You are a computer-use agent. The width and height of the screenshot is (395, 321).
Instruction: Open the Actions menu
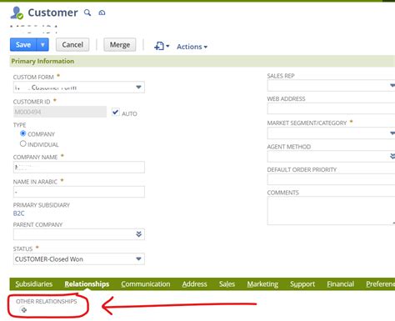point(192,47)
